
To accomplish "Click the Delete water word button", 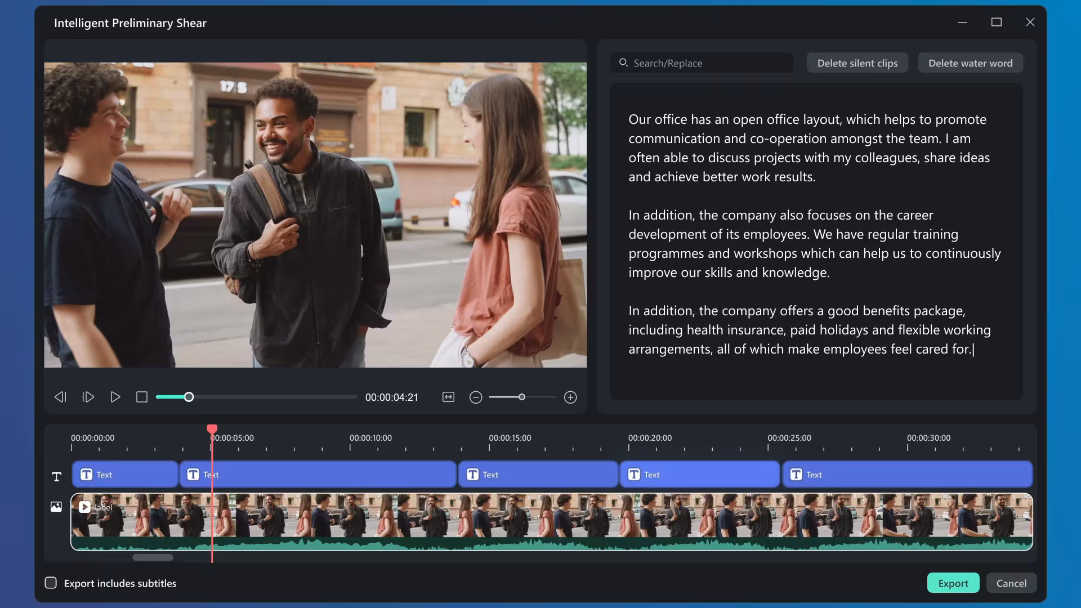I will (970, 63).
